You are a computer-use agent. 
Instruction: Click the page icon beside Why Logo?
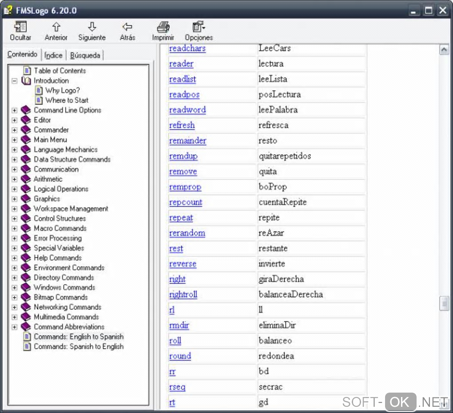pyautogui.click(x=39, y=90)
